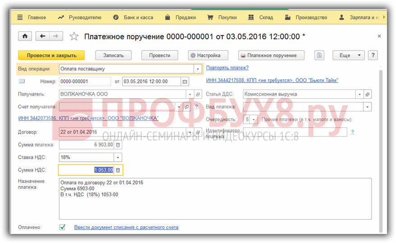
Task: Close the payment order form
Action: [379, 36]
